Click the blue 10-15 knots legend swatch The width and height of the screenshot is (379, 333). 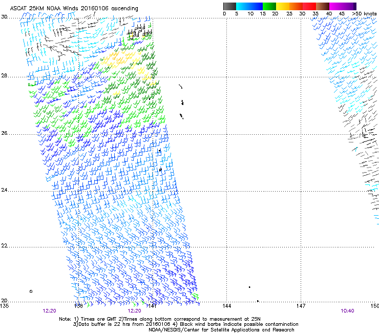point(256,6)
